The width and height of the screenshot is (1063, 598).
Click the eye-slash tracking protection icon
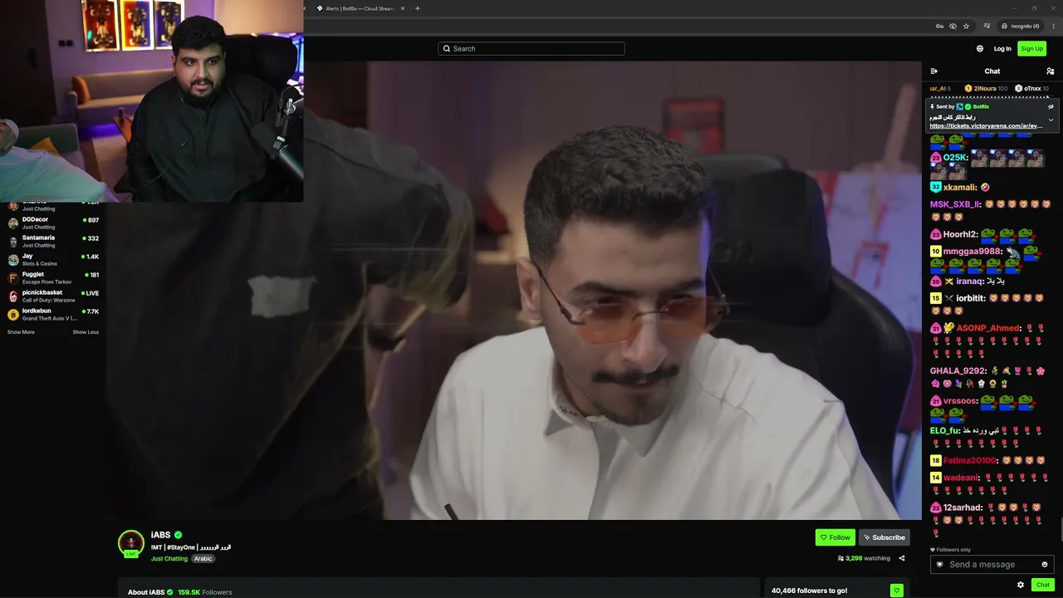tap(953, 26)
